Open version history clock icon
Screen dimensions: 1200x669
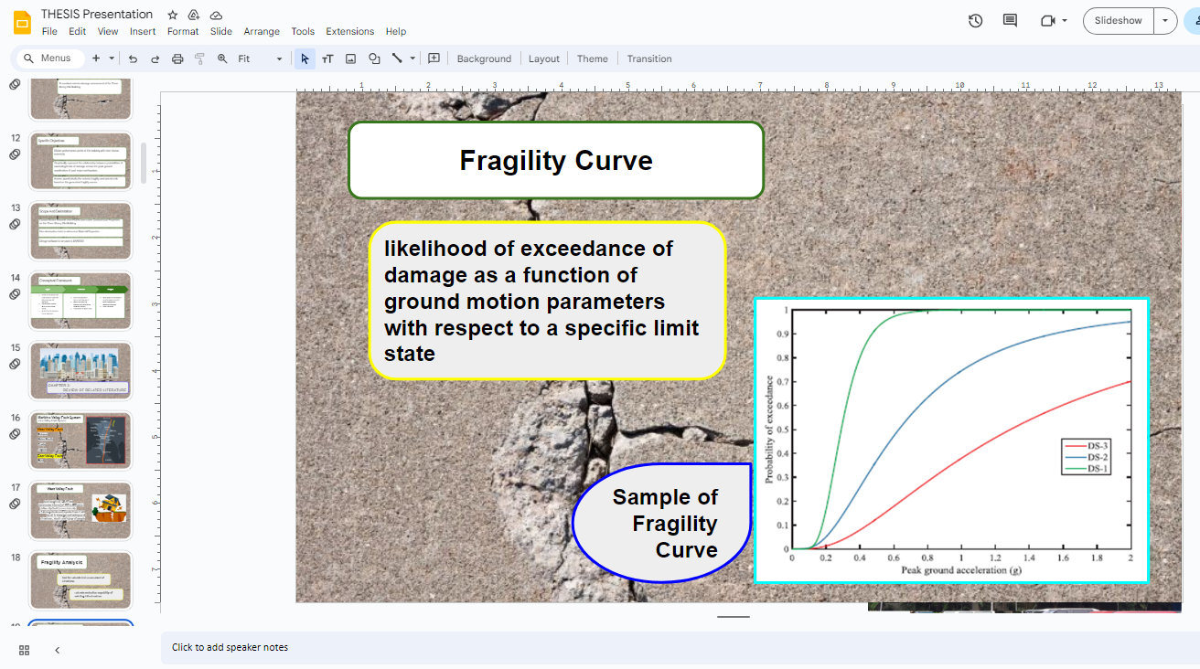975,20
